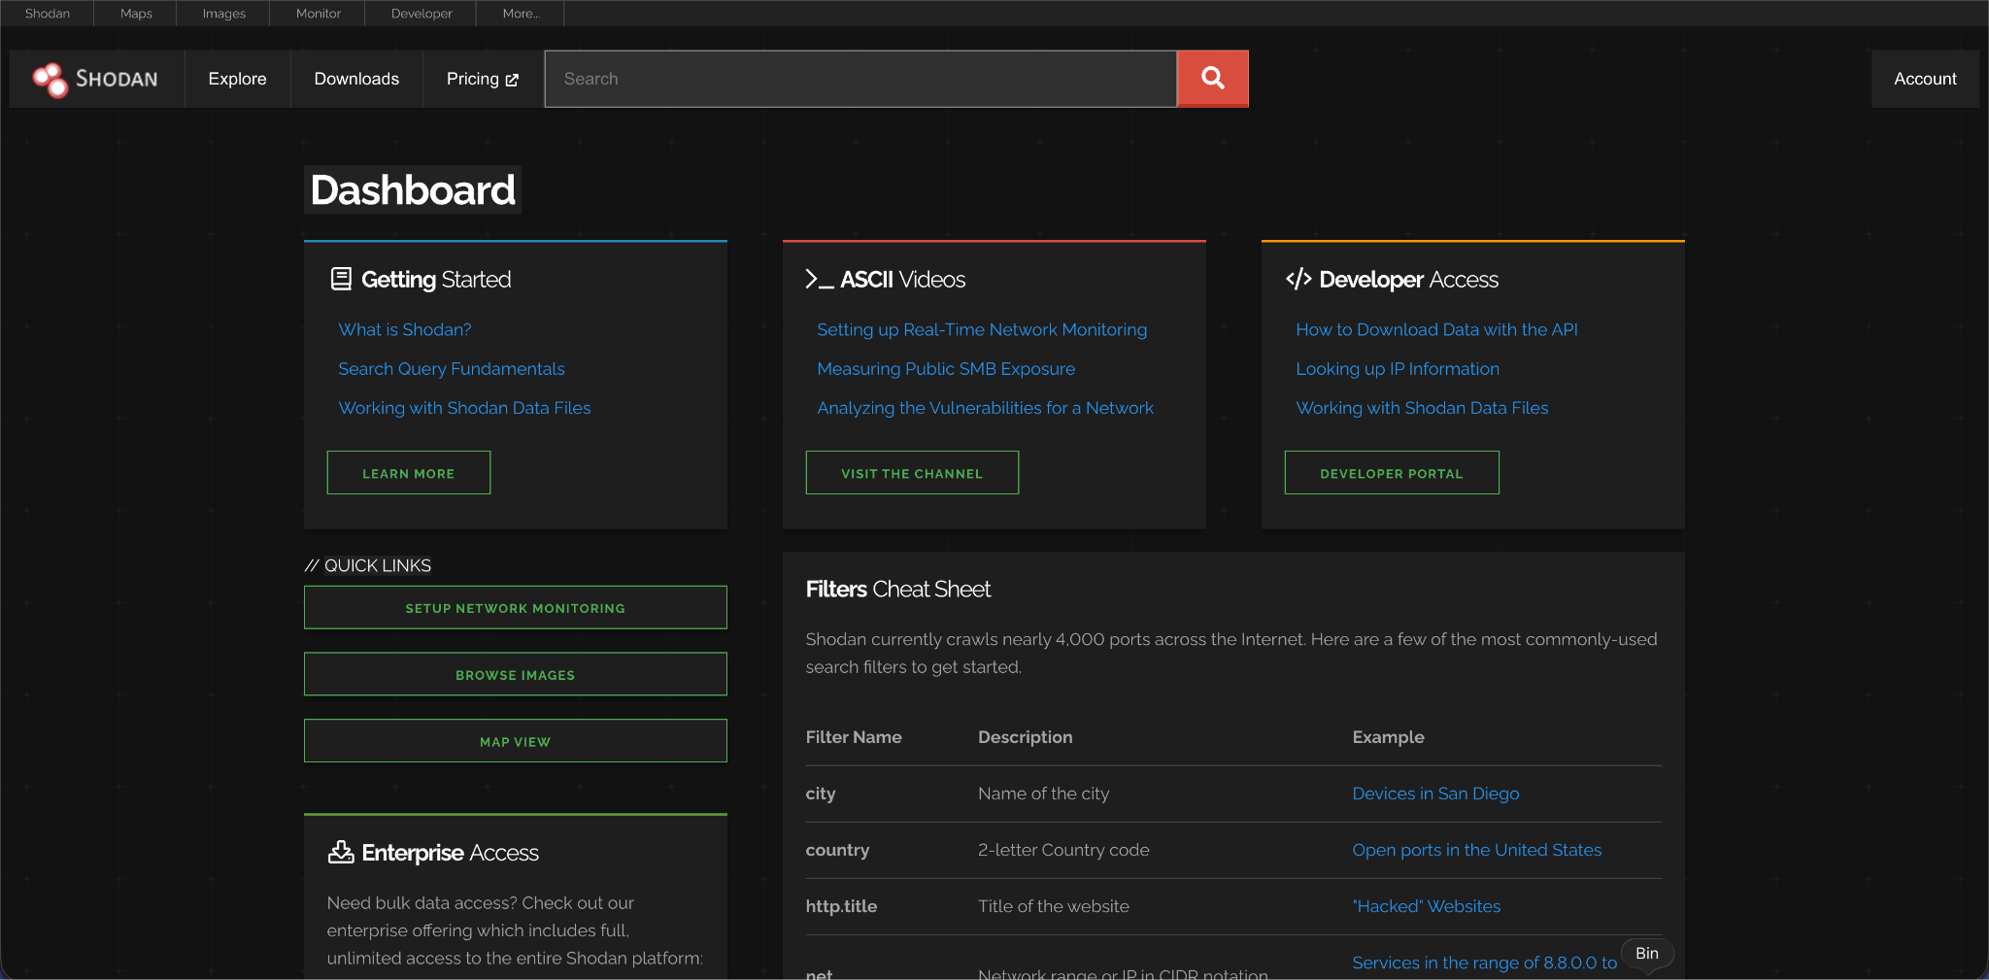Screen dimensions: 1989x980
Task: Open Monitor from the top bar
Action: click(318, 14)
